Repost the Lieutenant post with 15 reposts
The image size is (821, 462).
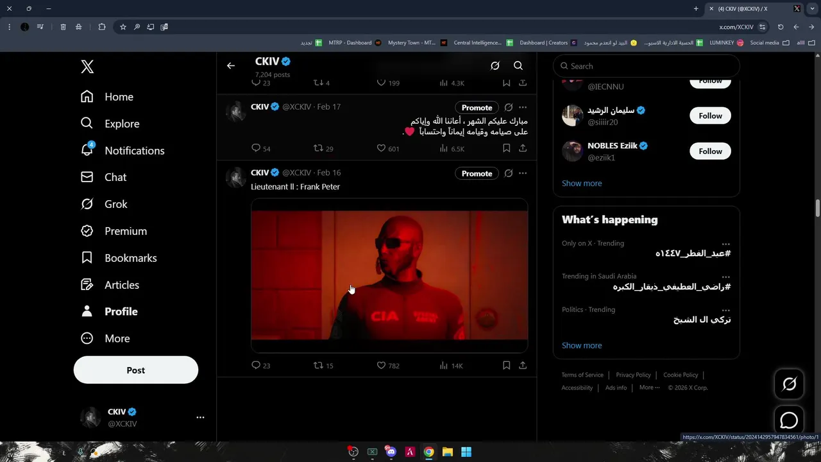[323, 365]
